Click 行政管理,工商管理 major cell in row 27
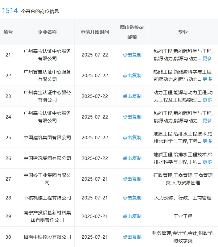218x247 pixels. (183, 179)
